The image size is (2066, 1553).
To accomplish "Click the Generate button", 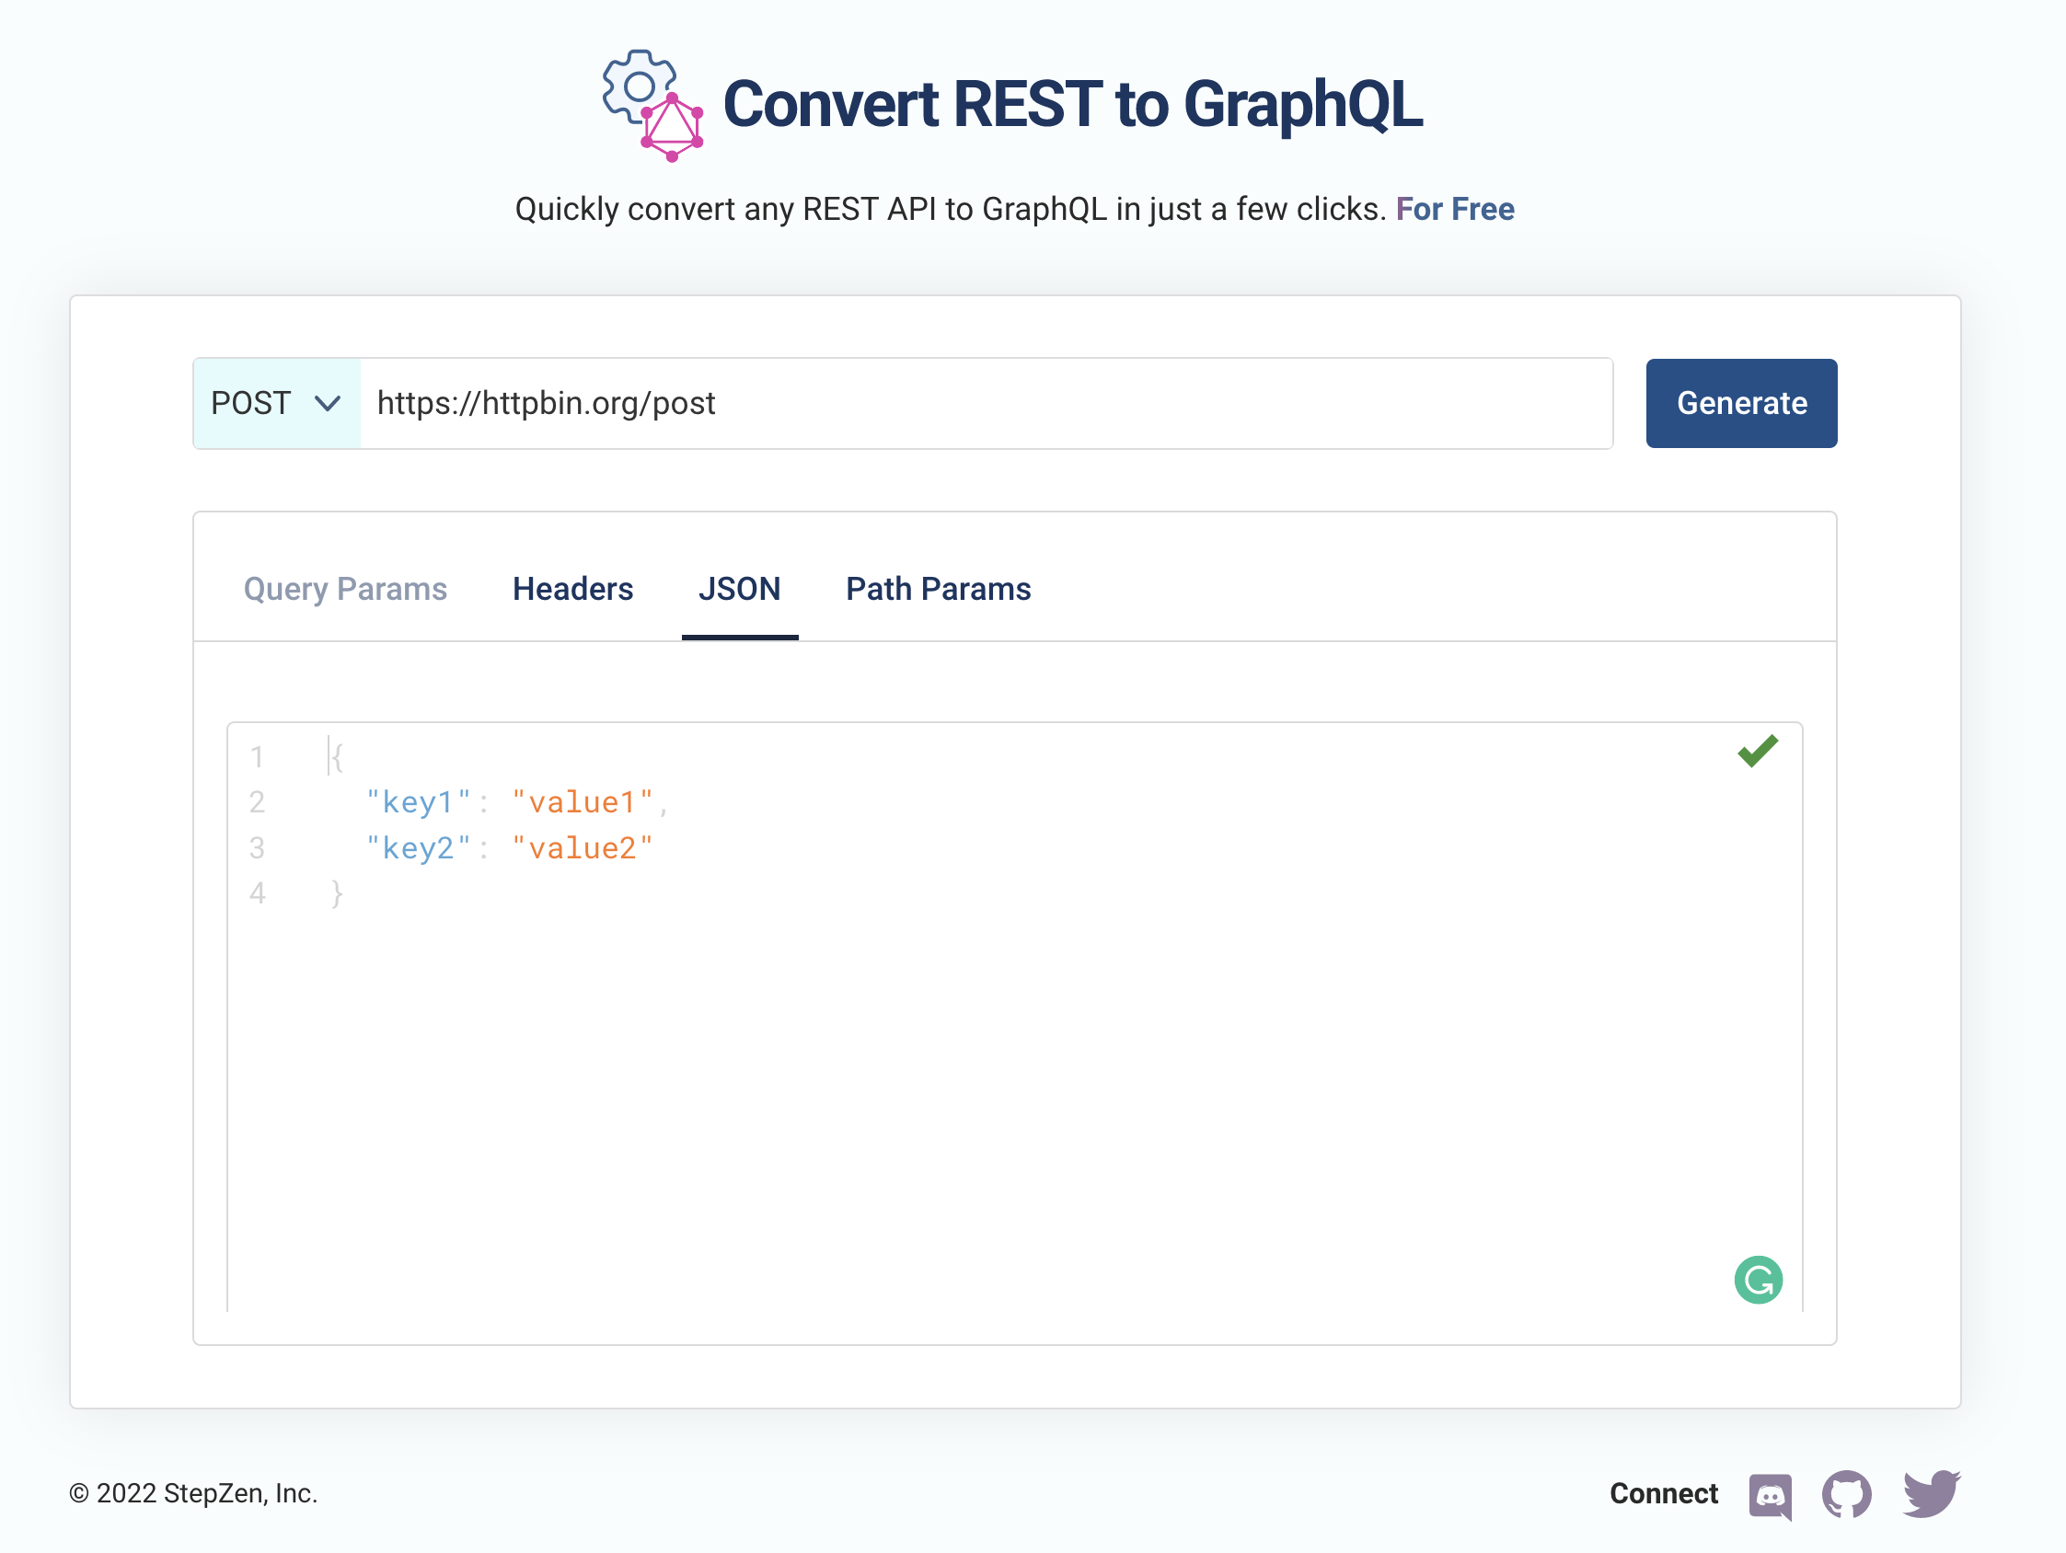I will [x=1741, y=403].
